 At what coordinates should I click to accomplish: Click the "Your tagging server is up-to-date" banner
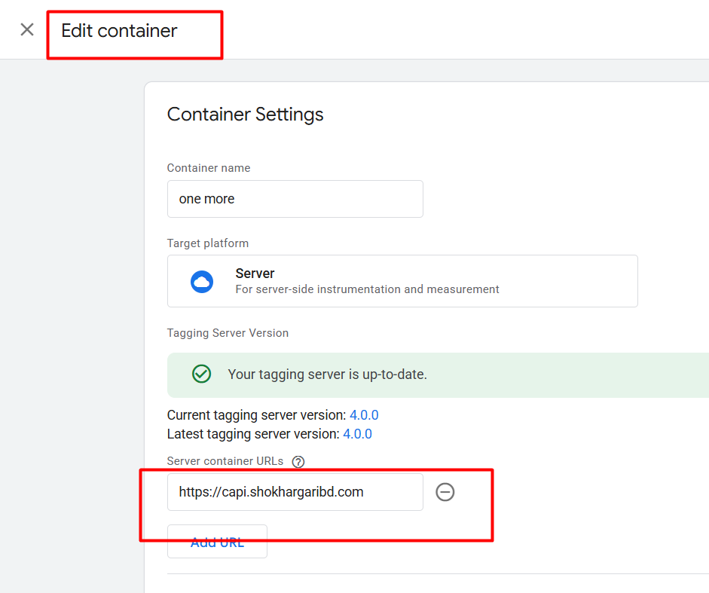point(437,374)
